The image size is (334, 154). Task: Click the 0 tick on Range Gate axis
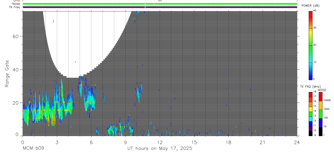17,134
